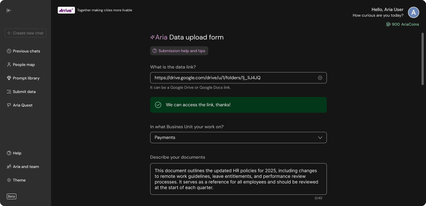Image resolution: width=426 pixels, height=206 pixels.
Task: Click the Prompt library diamond icon
Action: pos(9,78)
